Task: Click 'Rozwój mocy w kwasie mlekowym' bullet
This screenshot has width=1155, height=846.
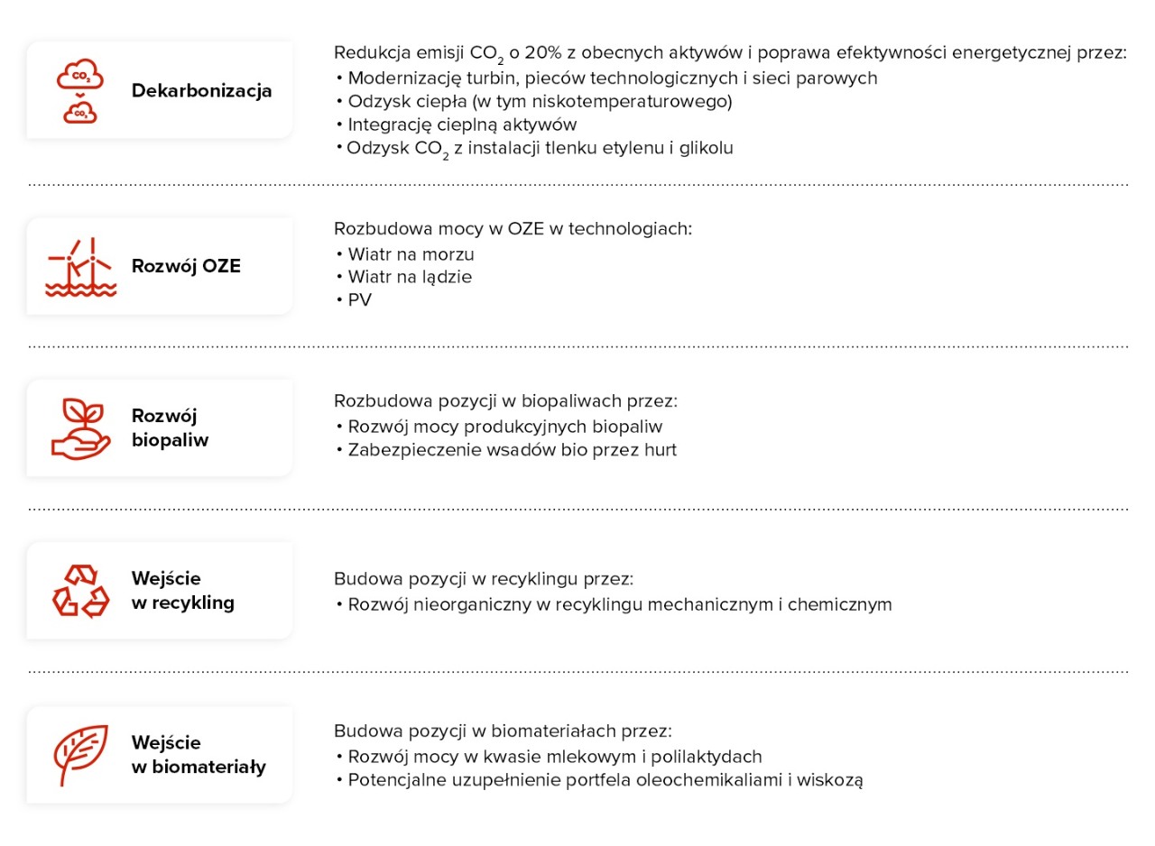Action: [554, 757]
